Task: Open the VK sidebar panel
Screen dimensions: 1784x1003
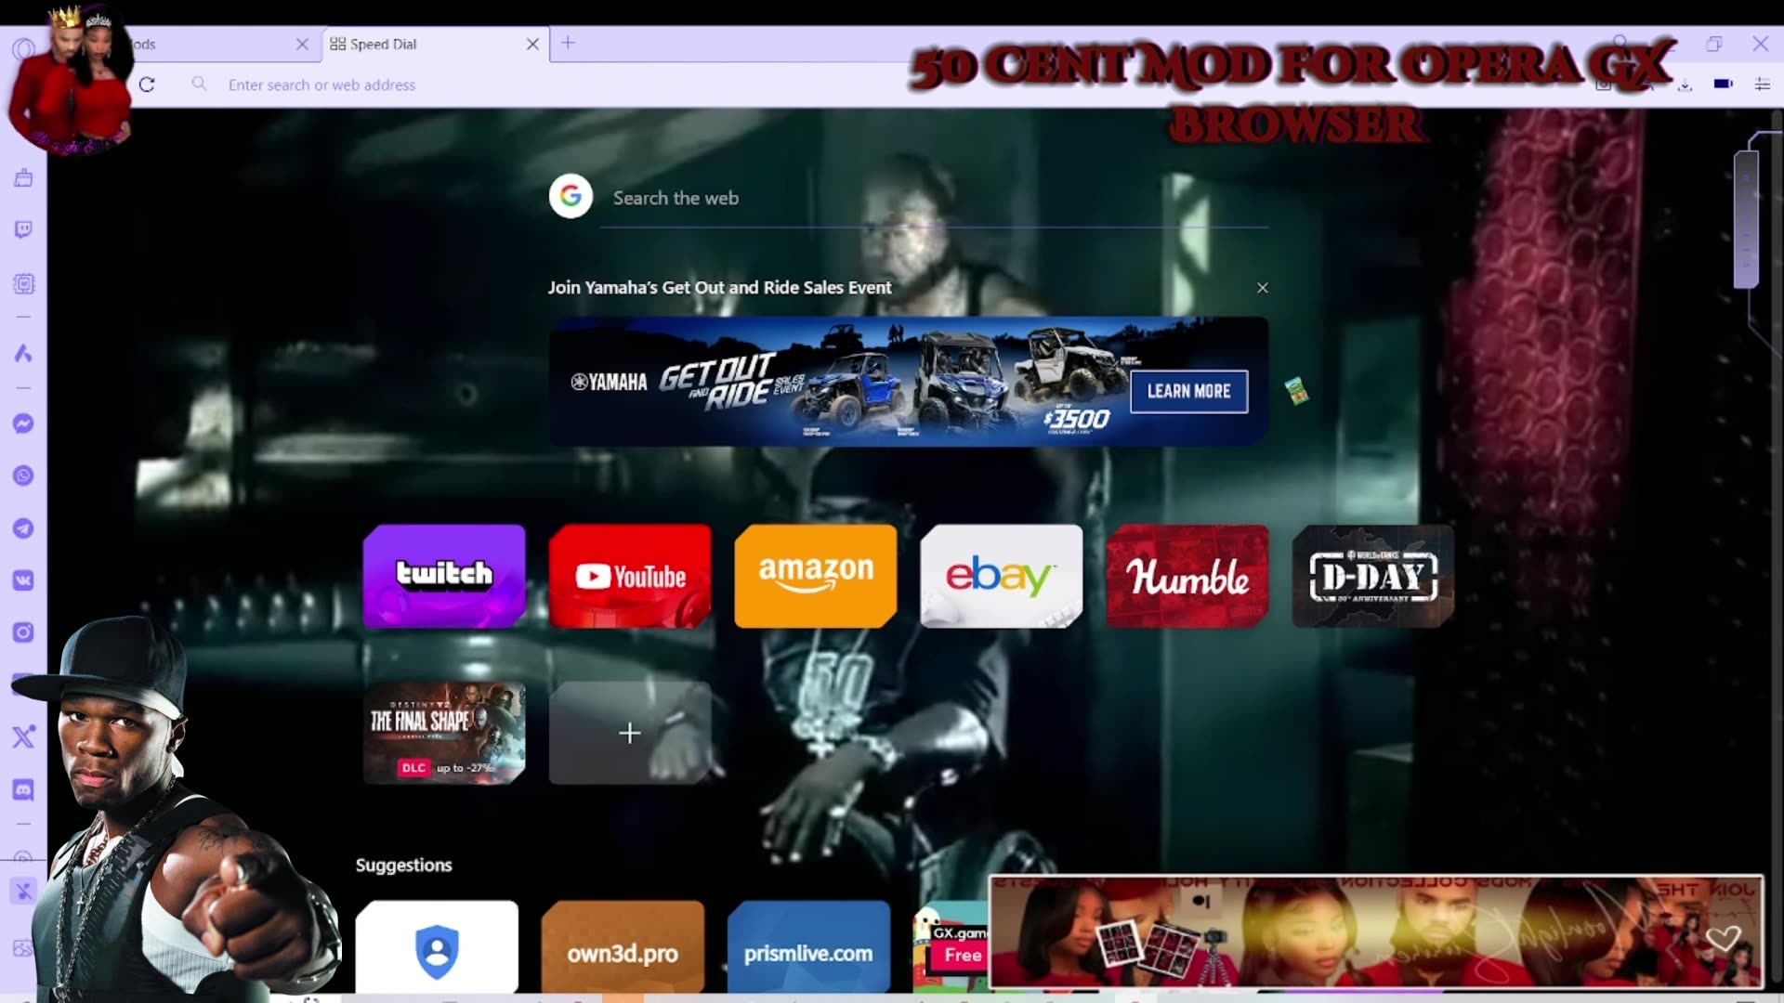Action: [23, 580]
